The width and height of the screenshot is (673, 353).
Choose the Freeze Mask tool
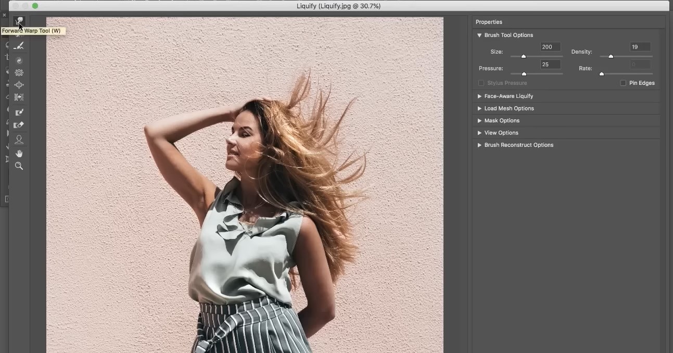19,112
